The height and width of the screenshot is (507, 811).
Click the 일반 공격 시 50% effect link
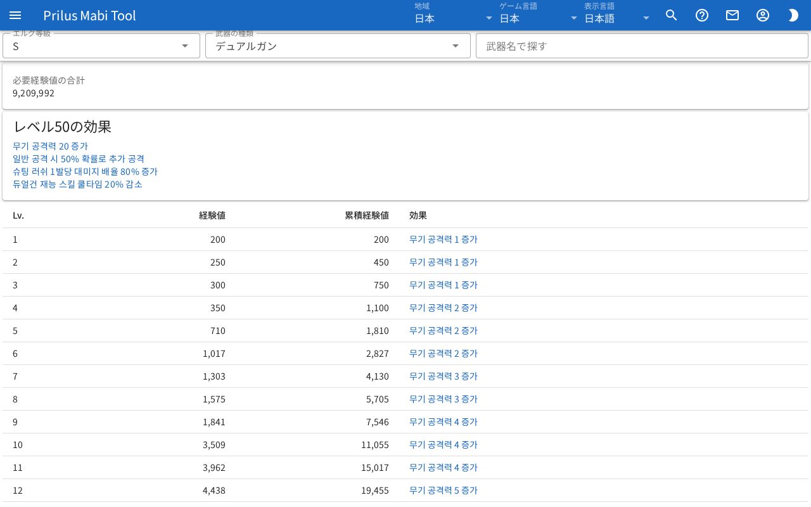tap(79, 159)
